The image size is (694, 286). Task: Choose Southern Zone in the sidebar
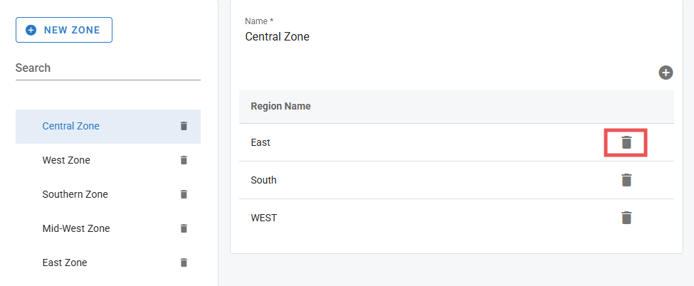click(75, 194)
